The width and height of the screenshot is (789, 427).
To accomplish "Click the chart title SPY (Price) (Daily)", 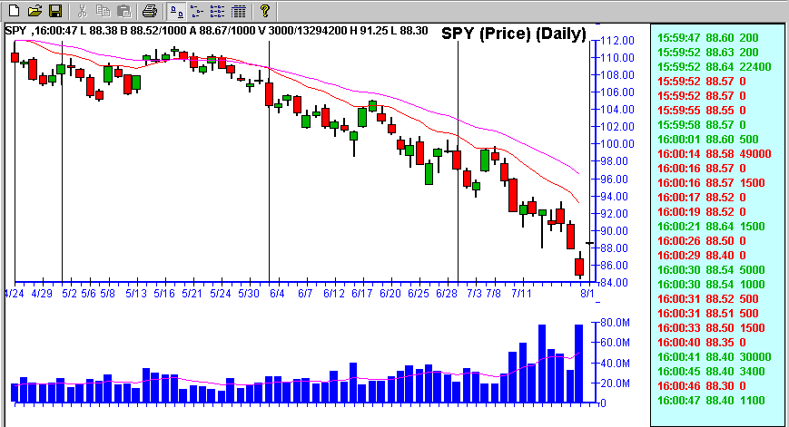I will click(514, 34).
